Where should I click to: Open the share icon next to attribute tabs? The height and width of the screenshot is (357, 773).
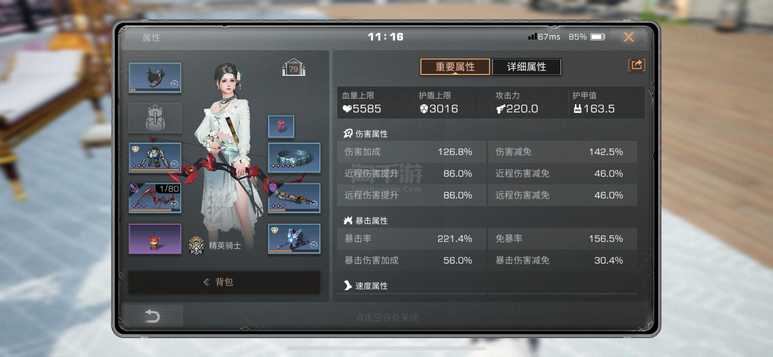point(636,65)
